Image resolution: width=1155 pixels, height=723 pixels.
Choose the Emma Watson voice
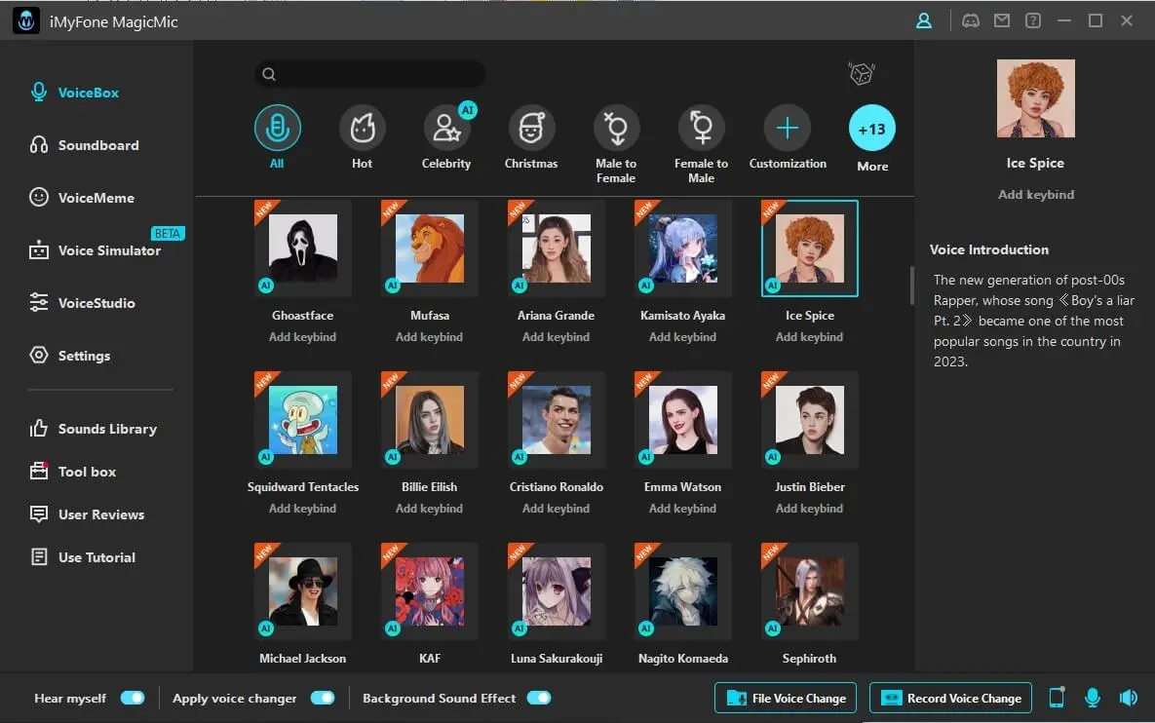click(683, 420)
